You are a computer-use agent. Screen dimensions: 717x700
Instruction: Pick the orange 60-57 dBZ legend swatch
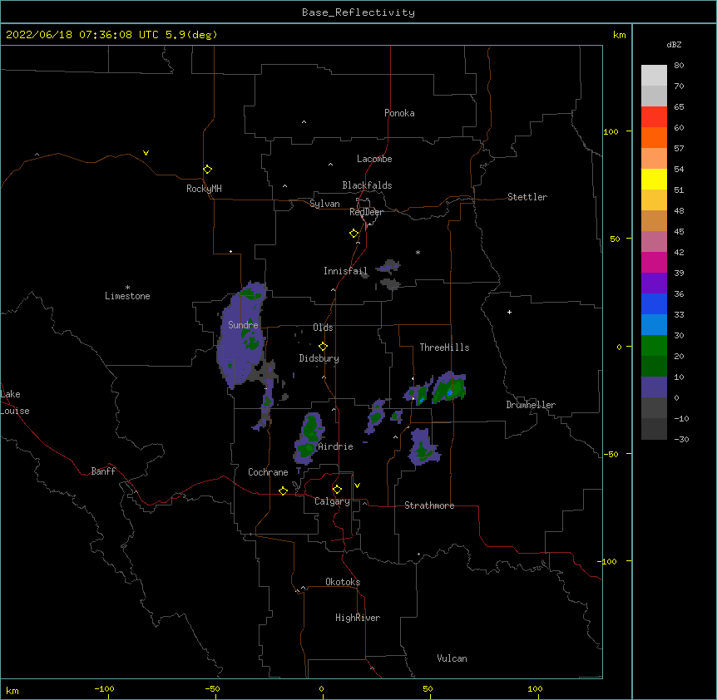point(654,137)
